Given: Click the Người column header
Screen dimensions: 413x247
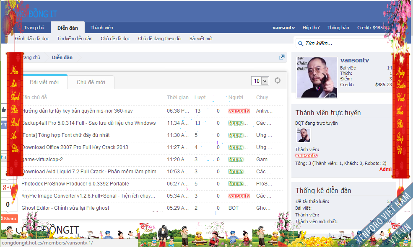Looking at the screenshot, I should click(239, 97).
